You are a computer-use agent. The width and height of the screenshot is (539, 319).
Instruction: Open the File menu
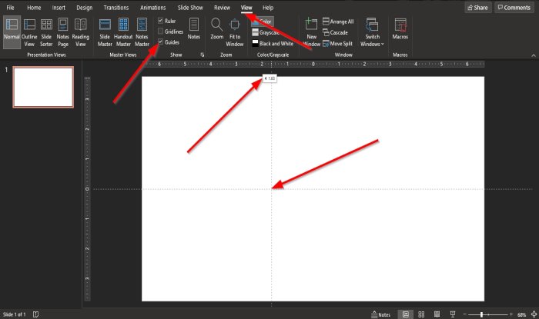click(10, 8)
